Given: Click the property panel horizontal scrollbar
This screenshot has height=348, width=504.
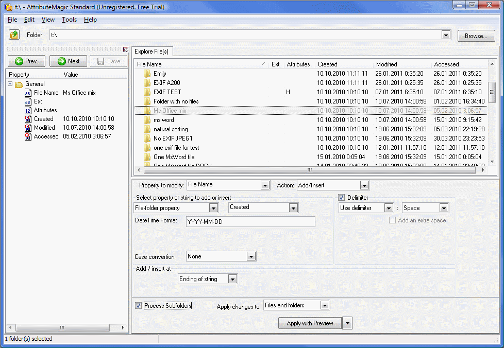Looking at the screenshot, I should 62,327.
